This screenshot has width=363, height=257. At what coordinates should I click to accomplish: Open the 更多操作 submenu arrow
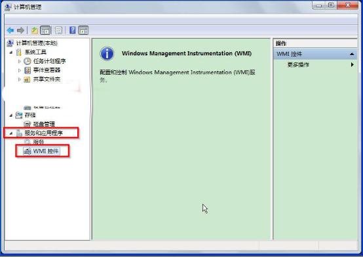tap(352, 65)
